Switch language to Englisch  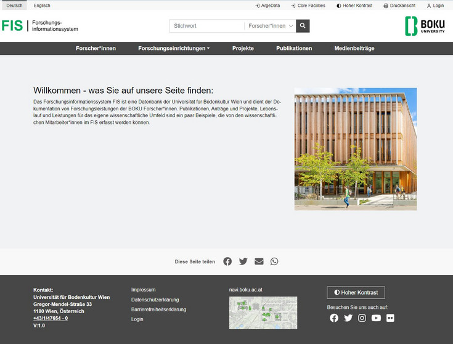tap(43, 6)
